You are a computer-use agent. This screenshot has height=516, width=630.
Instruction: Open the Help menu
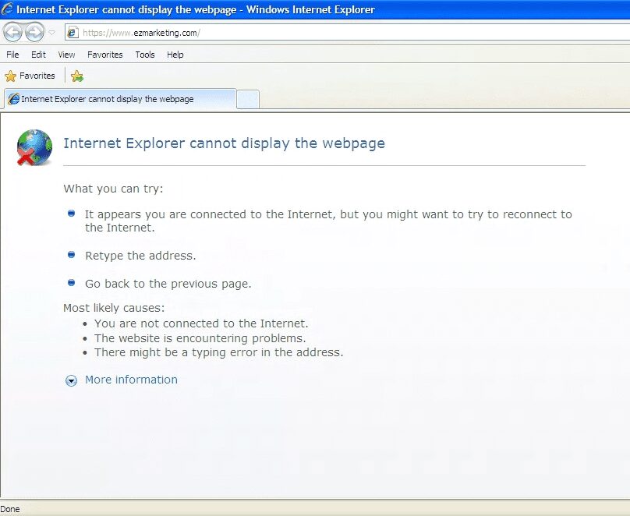click(175, 55)
